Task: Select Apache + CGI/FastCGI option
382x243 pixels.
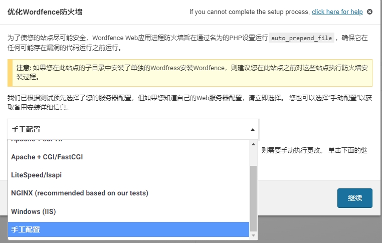Action: pos(128,157)
